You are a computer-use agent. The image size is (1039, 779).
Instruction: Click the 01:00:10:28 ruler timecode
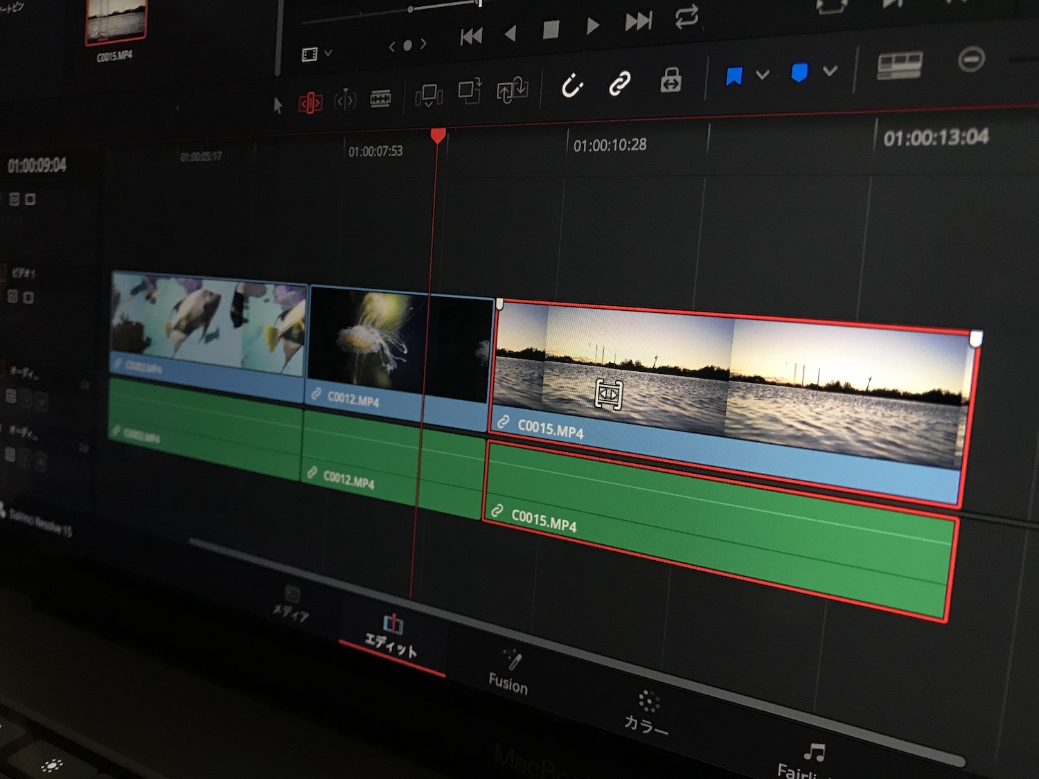(x=610, y=145)
